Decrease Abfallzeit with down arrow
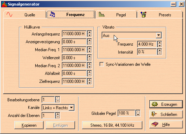 click(x=89, y=75)
